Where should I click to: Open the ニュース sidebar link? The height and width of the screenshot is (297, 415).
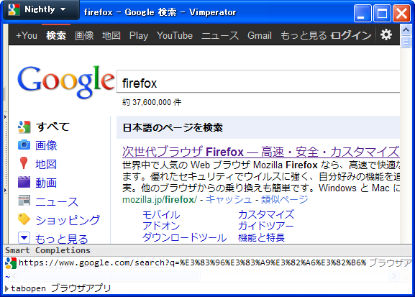[57, 201]
